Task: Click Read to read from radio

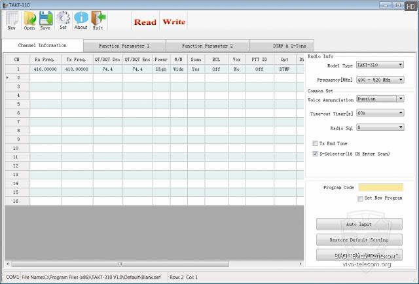Action: (x=145, y=22)
